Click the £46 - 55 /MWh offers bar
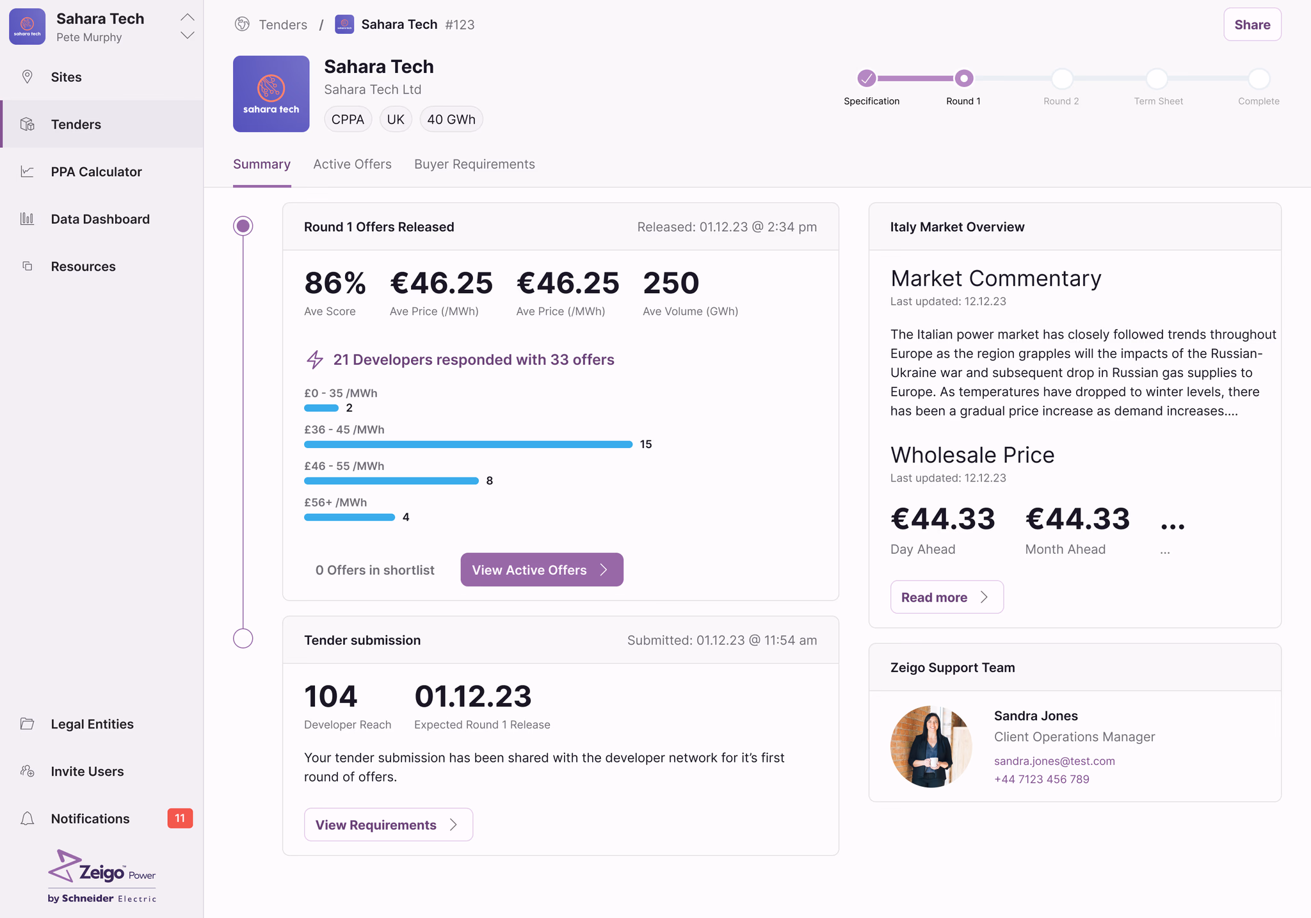Viewport: 1311px width, 918px height. tap(391, 481)
